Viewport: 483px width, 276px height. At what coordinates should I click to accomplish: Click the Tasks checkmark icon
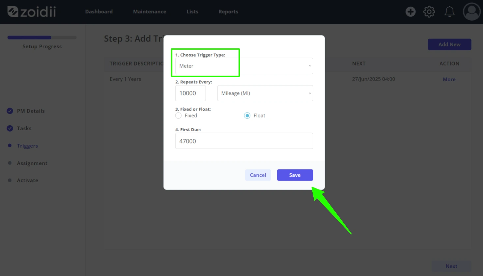(10, 128)
